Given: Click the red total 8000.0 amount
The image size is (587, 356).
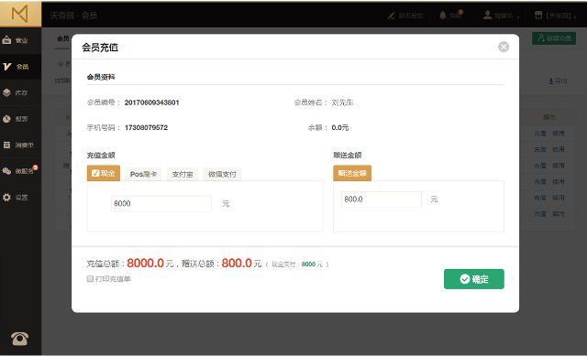Looking at the screenshot, I should [x=145, y=263].
